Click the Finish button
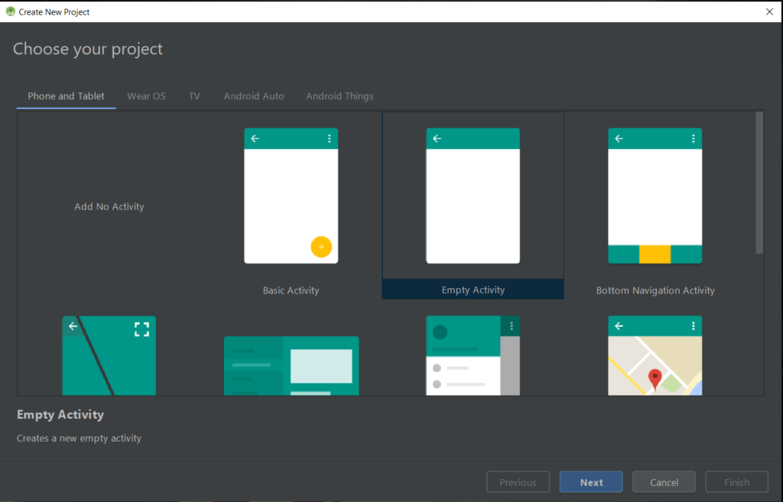783x502 pixels. [736, 482]
